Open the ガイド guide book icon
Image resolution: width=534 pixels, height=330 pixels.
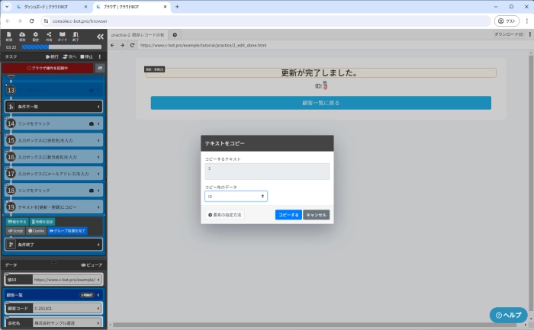(x=62, y=36)
